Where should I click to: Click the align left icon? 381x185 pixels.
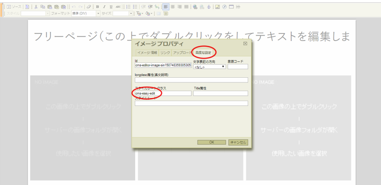click(x=166, y=7)
